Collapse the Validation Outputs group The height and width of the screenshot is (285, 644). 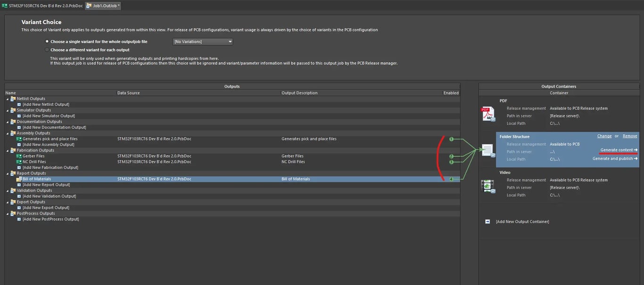(8, 190)
